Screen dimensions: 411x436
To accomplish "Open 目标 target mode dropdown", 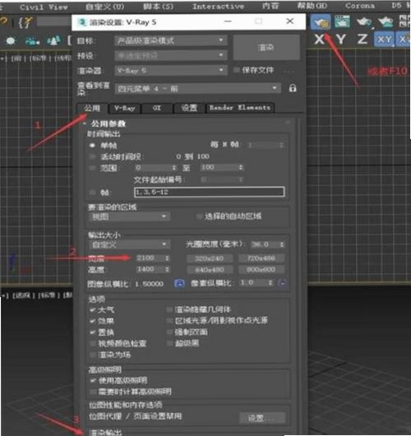I will pos(171,40).
